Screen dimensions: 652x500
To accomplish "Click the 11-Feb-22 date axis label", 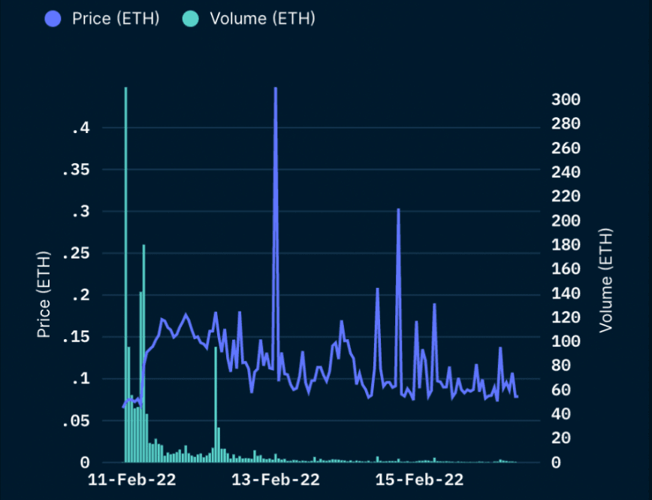I will 131,480.
